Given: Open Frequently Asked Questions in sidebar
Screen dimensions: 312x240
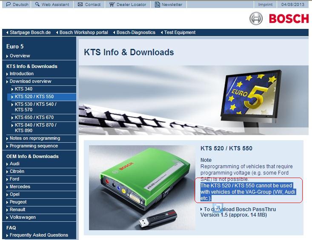Looking at the screenshot, I should point(39,235).
